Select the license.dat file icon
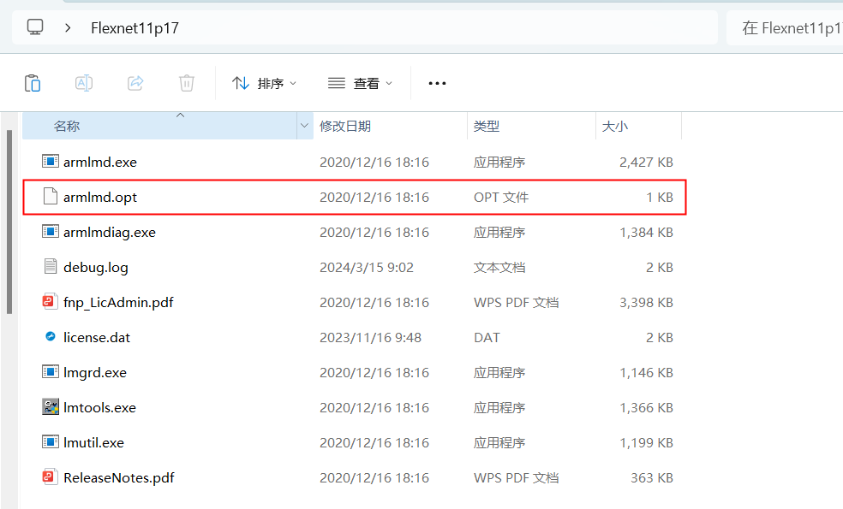The width and height of the screenshot is (843, 509). click(51, 337)
